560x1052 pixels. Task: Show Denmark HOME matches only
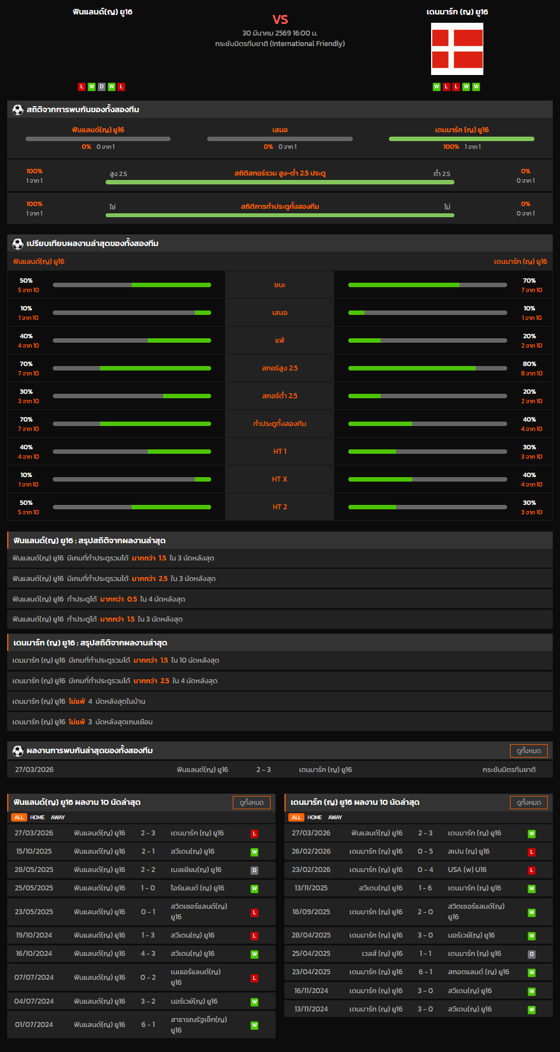314,818
